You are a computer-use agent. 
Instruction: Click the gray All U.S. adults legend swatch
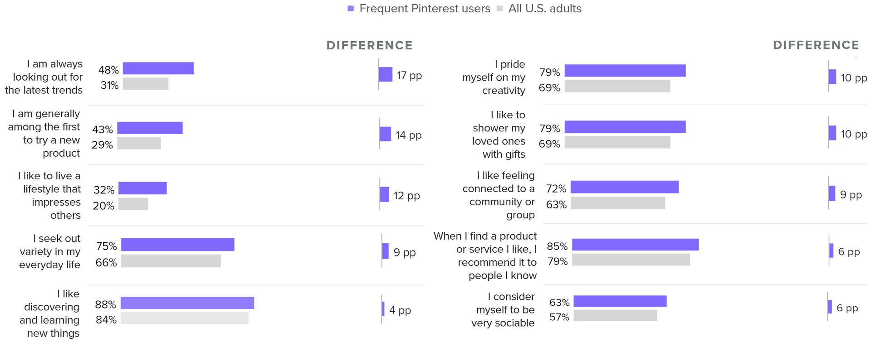(500, 9)
